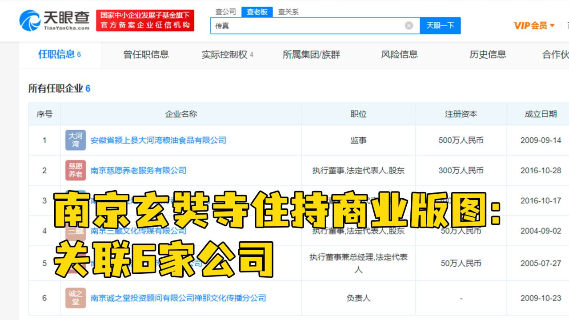Select the 500万人民币 capital cell
This screenshot has width=569, height=320.
[461, 140]
